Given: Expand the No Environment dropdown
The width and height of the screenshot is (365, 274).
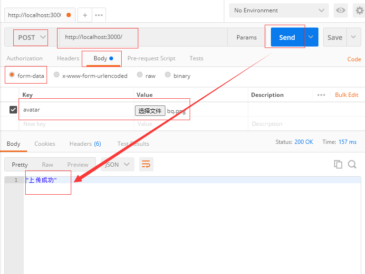Looking at the screenshot, I should pos(279,10).
